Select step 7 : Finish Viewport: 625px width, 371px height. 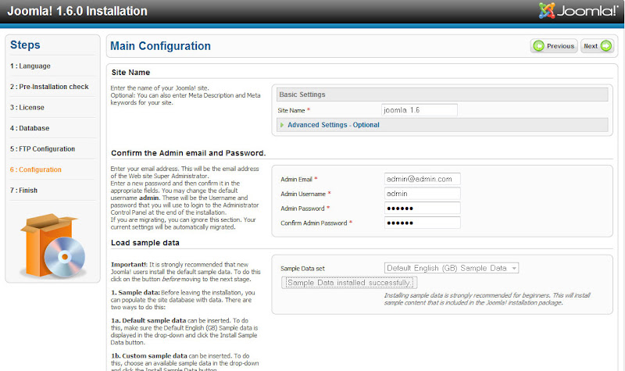click(x=23, y=191)
